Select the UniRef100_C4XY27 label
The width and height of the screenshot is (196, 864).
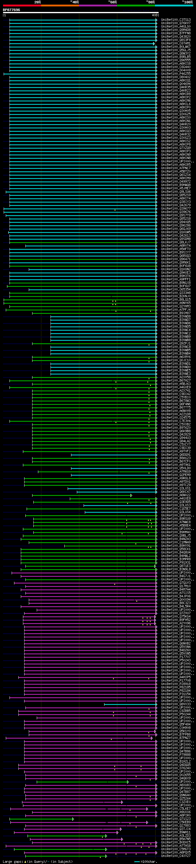point(176,856)
